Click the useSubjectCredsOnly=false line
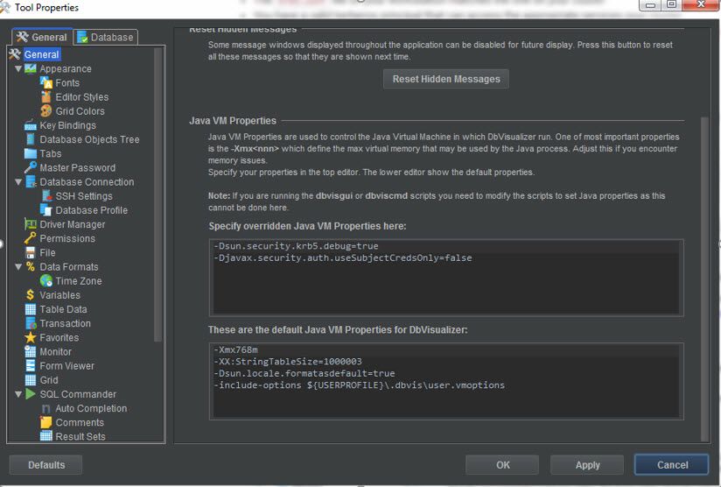The image size is (721, 487). (x=343, y=258)
